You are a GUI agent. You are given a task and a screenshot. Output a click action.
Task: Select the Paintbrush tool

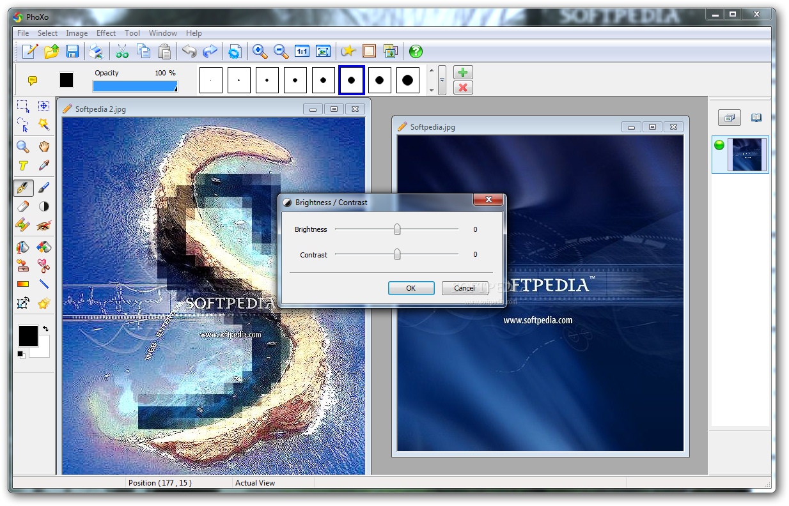click(43, 188)
